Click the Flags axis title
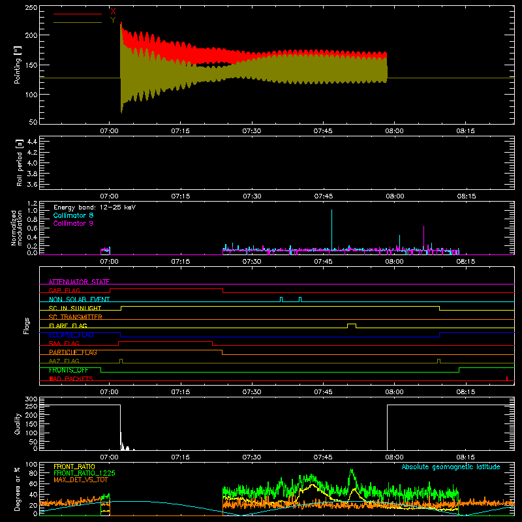Image resolution: width=522 pixels, height=522 pixels. pyautogui.click(x=27, y=326)
